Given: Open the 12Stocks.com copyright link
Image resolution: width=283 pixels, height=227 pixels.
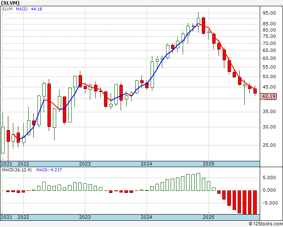Looking at the screenshot, I should [266, 224].
